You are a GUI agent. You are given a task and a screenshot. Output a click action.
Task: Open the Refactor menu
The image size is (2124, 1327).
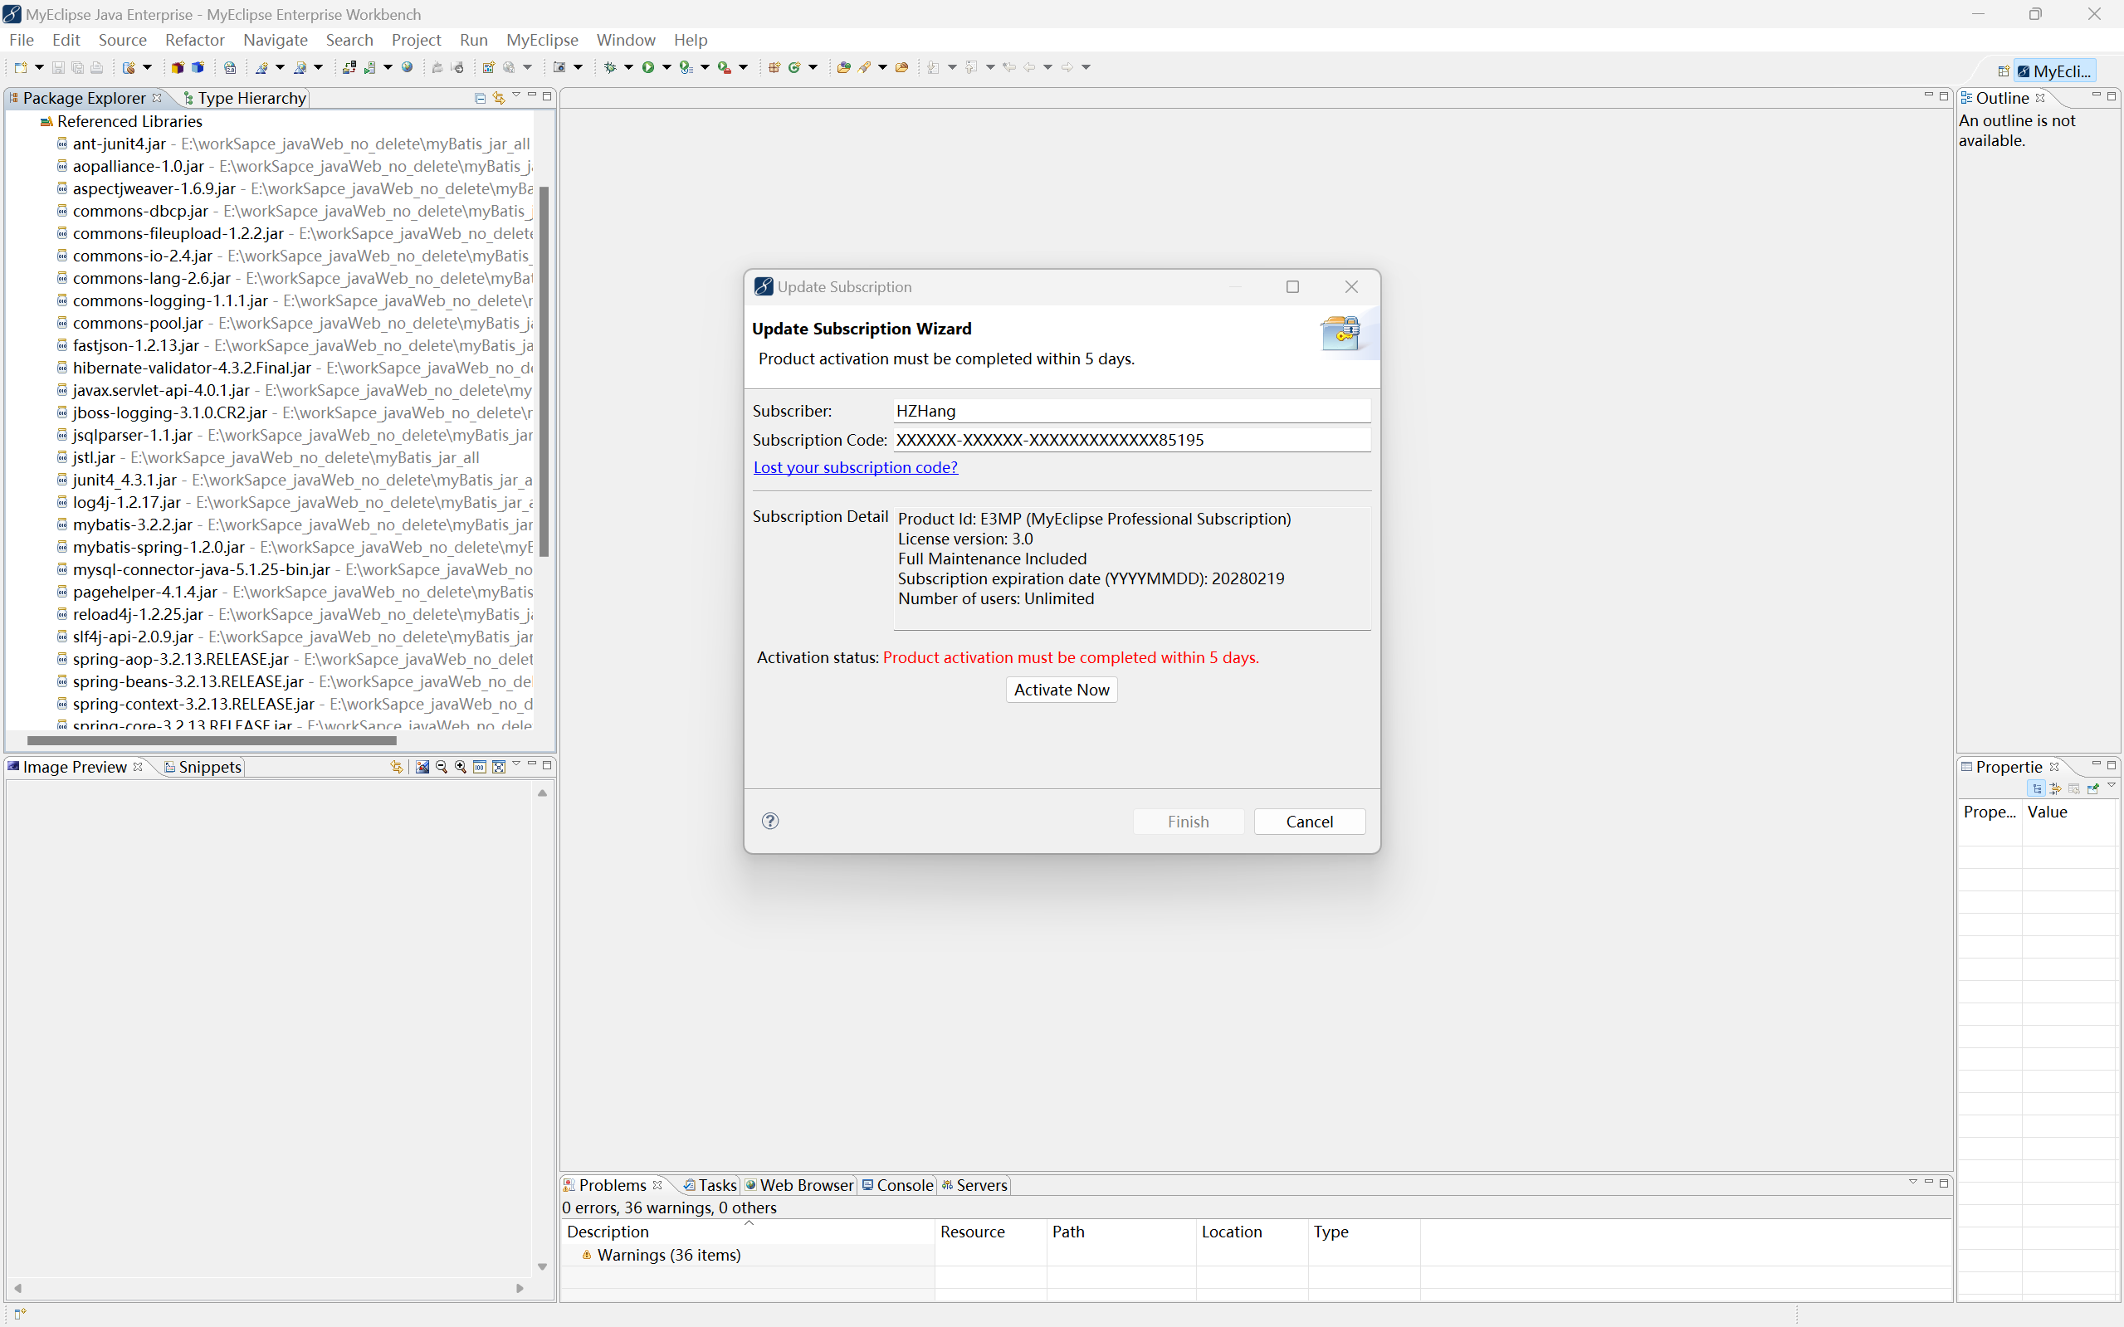tap(194, 40)
